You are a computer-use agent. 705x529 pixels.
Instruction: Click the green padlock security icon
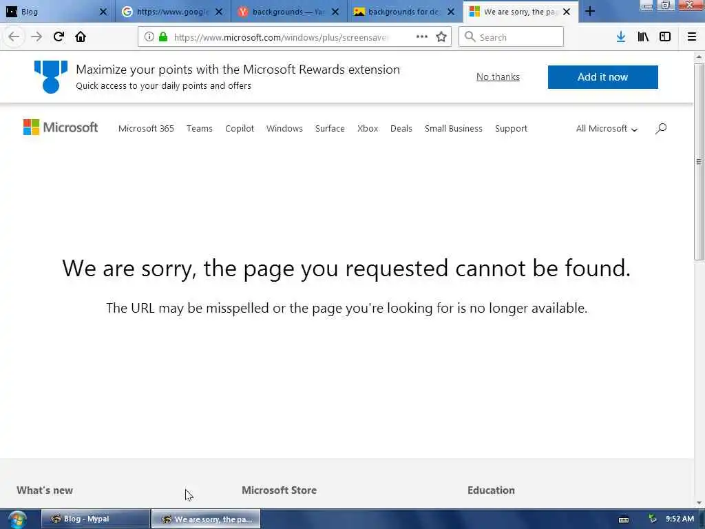163,37
